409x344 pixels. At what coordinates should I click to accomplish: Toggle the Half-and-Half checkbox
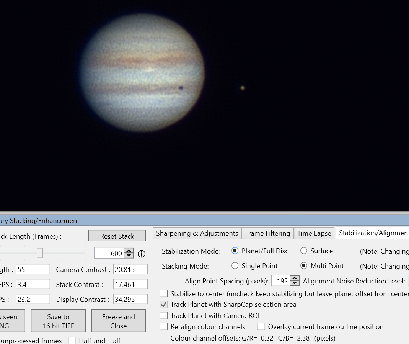pos(72,341)
